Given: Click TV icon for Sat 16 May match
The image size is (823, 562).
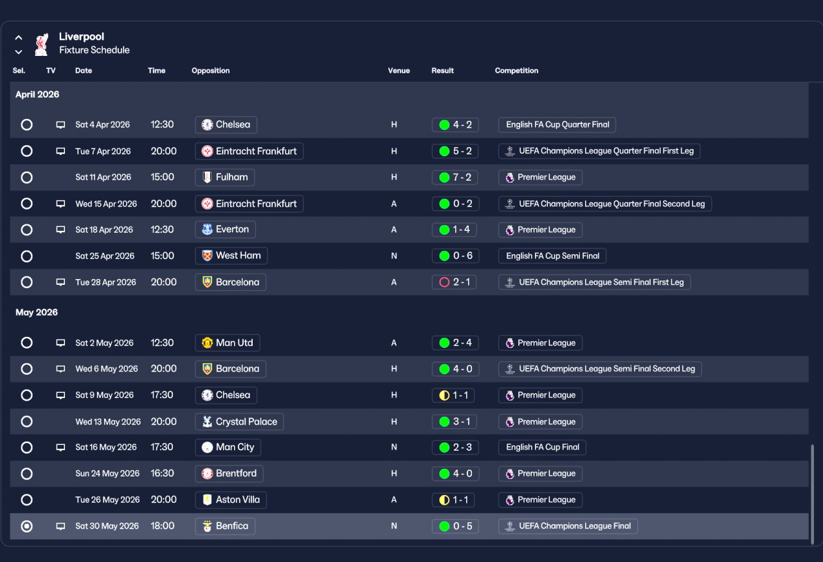Looking at the screenshot, I should click(x=60, y=448).
